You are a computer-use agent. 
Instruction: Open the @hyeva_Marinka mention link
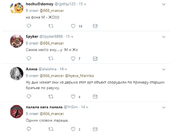pyautogui.click(x=79, y=76)
